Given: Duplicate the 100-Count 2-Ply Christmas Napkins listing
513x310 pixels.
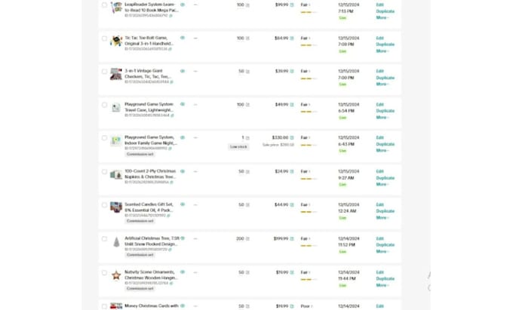Looking at the screenshot, I should [x=385, y=178].
